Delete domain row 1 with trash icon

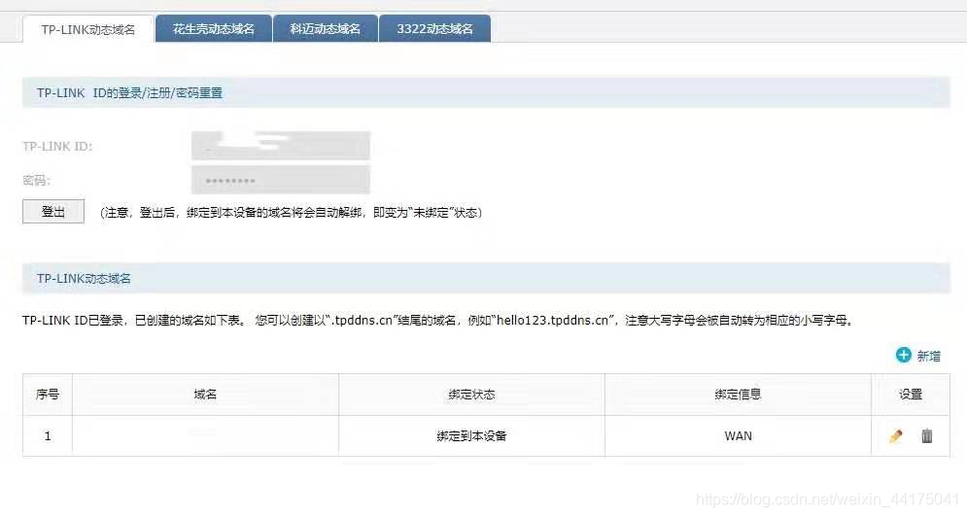click(x=927, y=436)
